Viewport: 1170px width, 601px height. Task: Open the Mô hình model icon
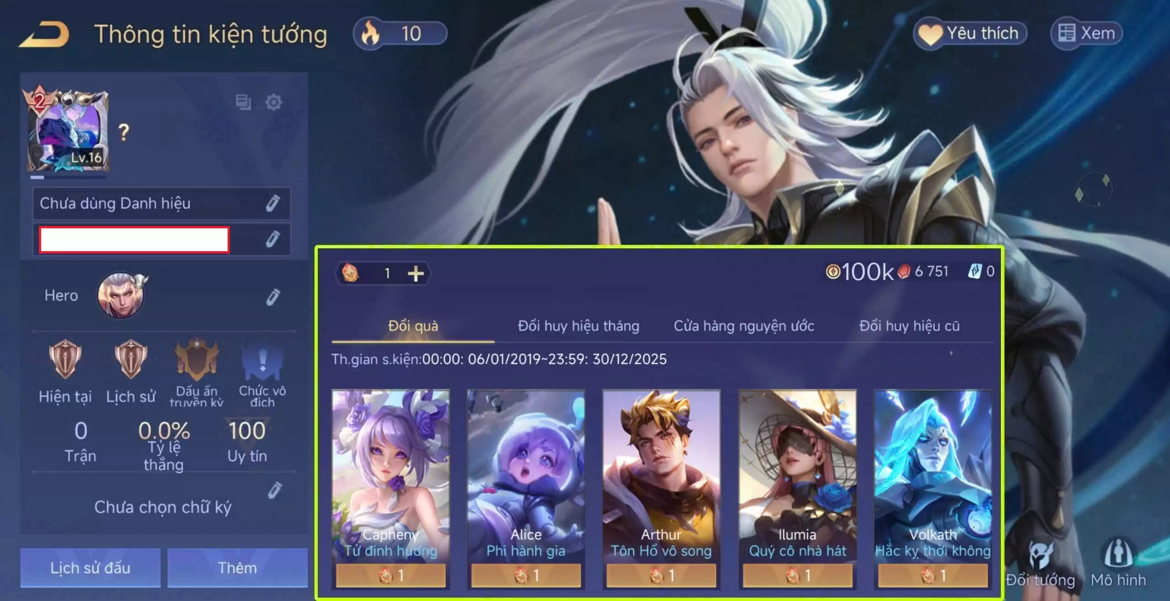[x=1118, y=563]
